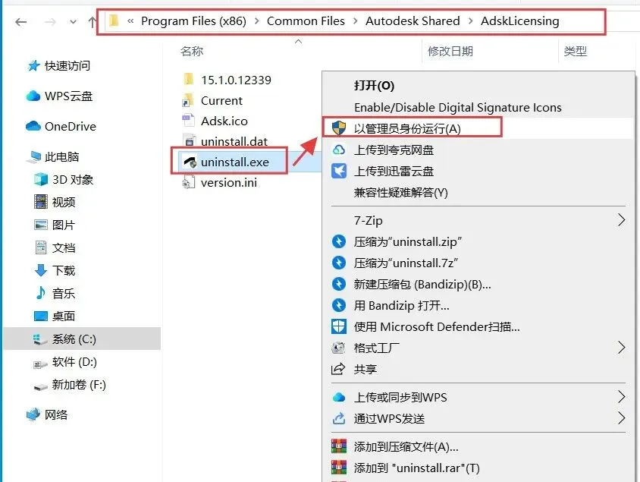Select Autodesk Shared breadcrumb
Viewport: 640px width, 482px height.
(413, 20)
